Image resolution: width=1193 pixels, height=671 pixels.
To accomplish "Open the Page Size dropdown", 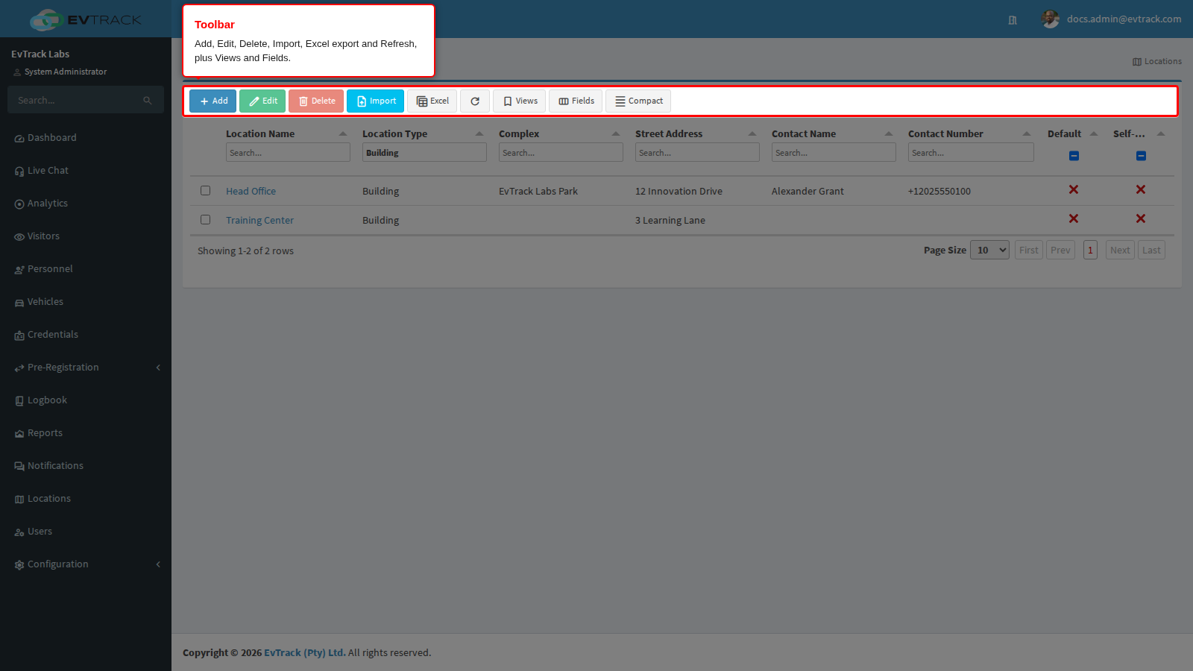I will (990, 251).
